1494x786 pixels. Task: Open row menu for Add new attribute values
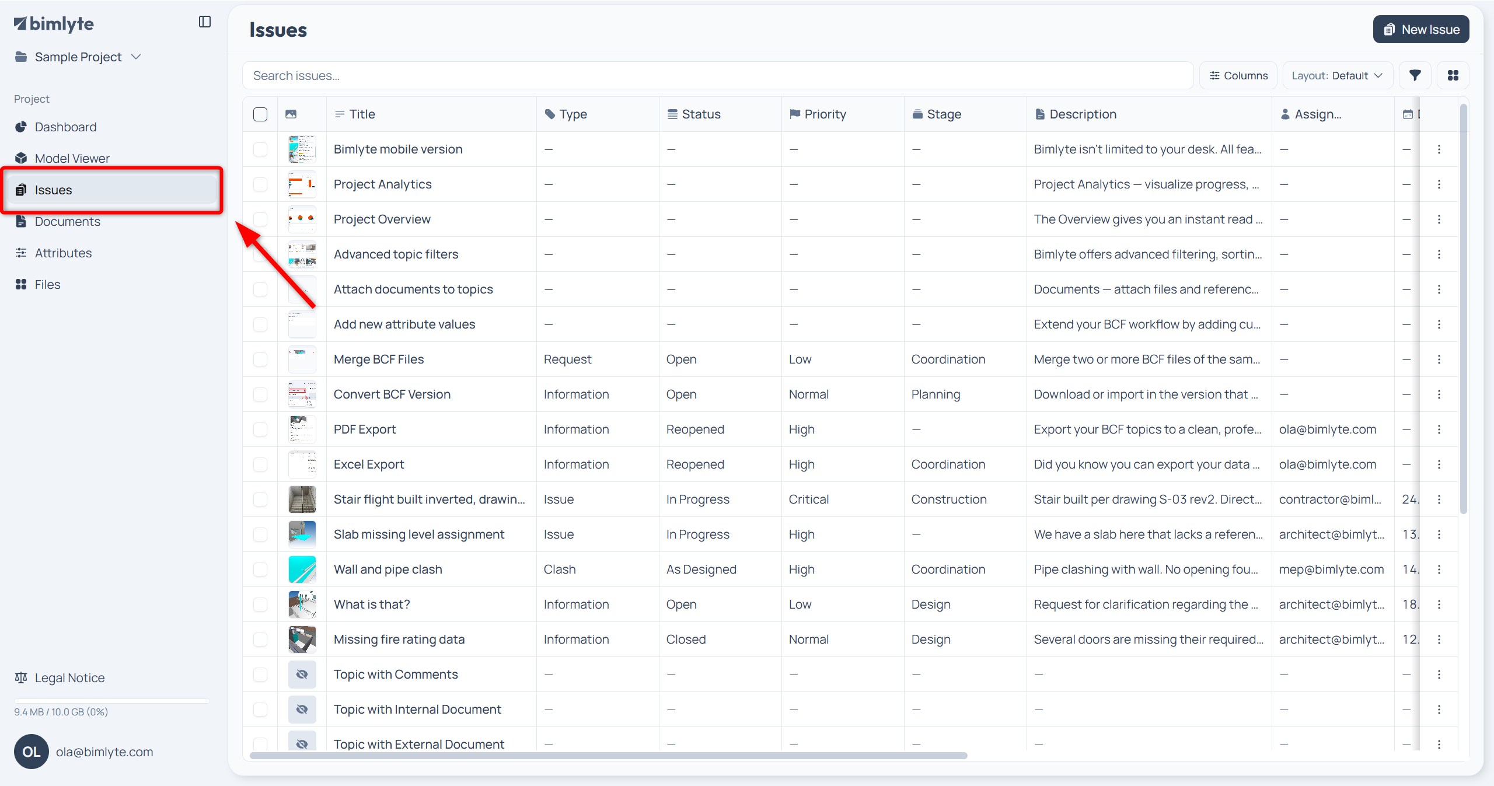[x=1439, y=324]
